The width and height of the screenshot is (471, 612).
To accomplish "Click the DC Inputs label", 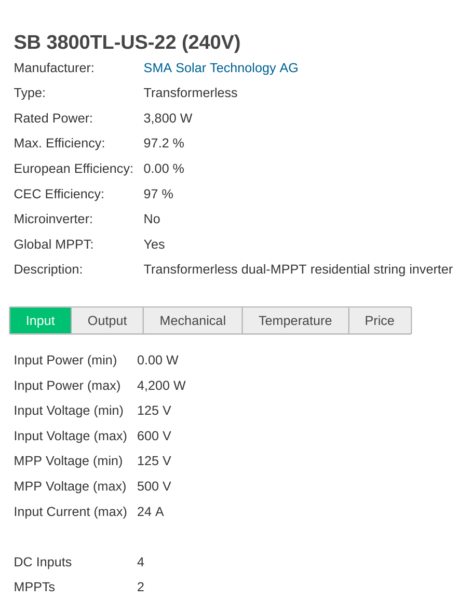I will 43,562.
